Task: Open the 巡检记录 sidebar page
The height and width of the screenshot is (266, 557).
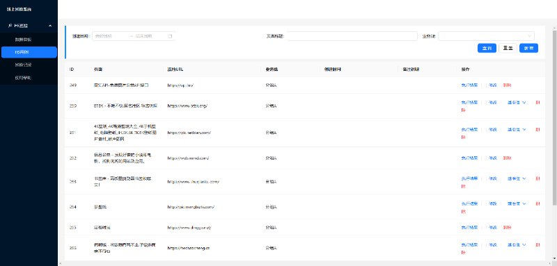Action: (x=23, y=65)
